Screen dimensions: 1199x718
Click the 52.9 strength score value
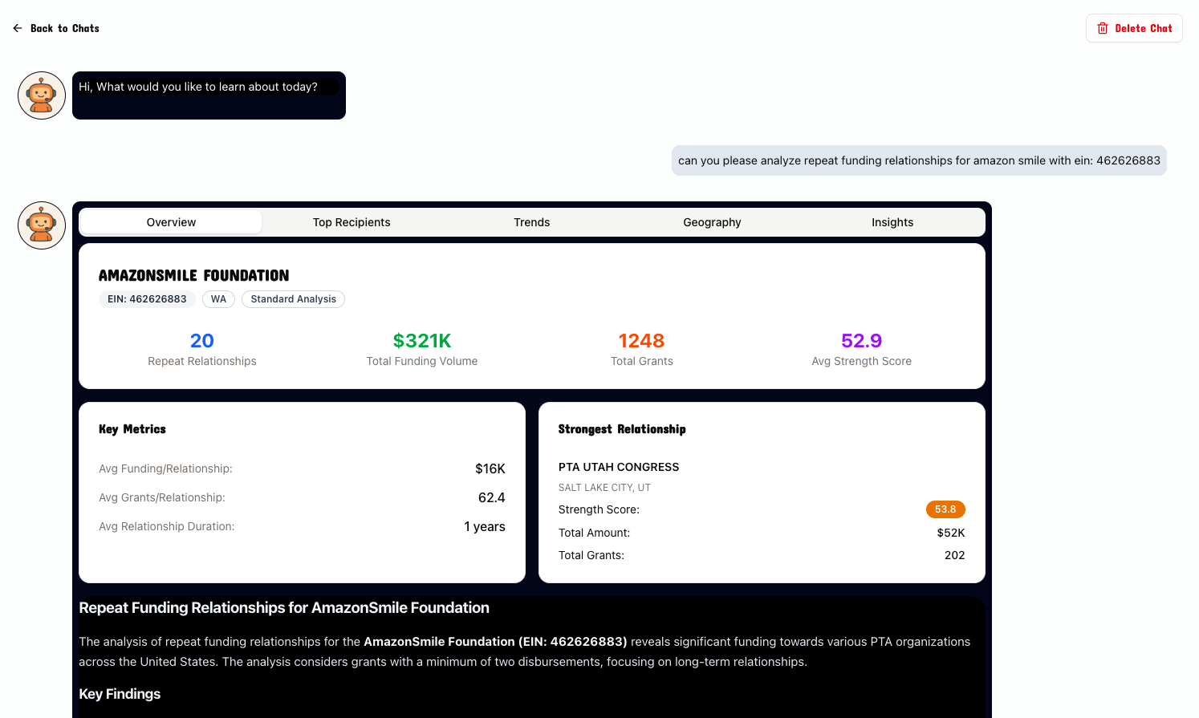862,341
